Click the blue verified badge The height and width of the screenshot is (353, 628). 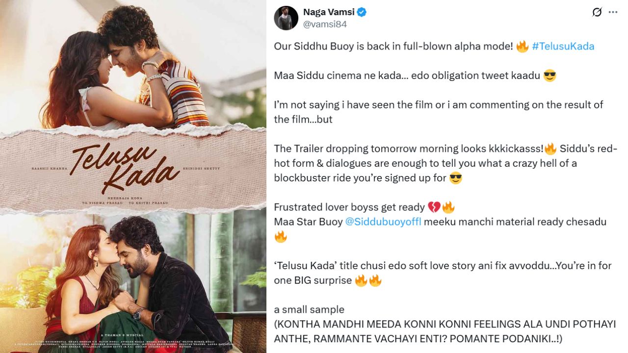tap(362, 12)
